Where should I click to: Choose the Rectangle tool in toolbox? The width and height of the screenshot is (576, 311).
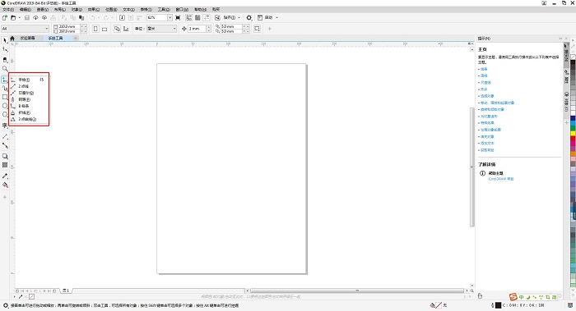5,97
